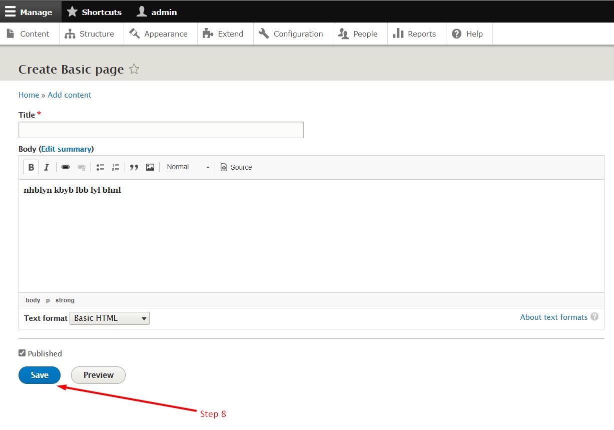Open the Shortcuts toolbar tab
Image resolution: width=614 pixels, height=430 pixels.
point(95,12)
